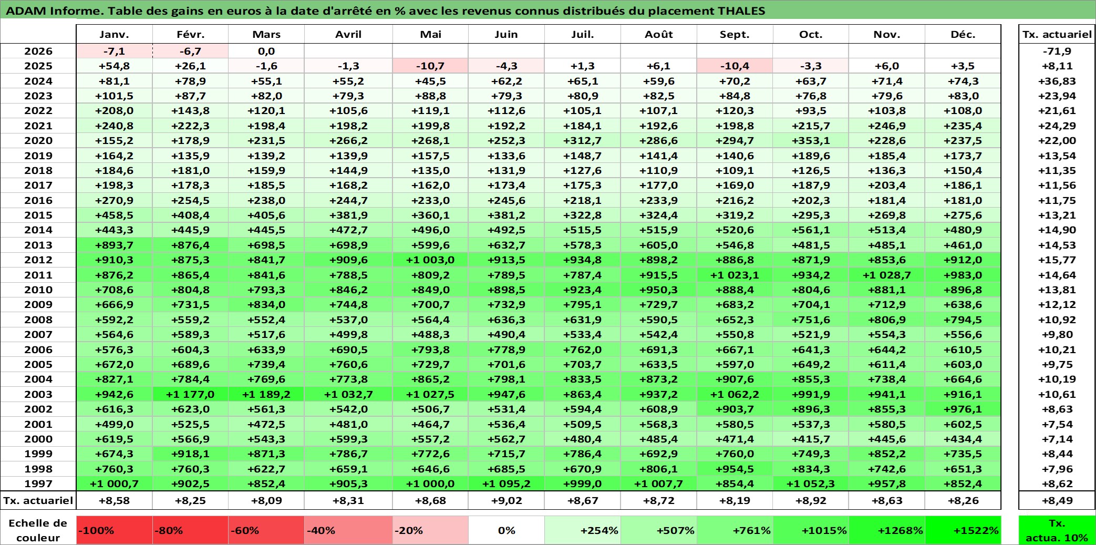Click the 2020 row label
This screenshot has width=1096, height=545.
tap(38, 140)
